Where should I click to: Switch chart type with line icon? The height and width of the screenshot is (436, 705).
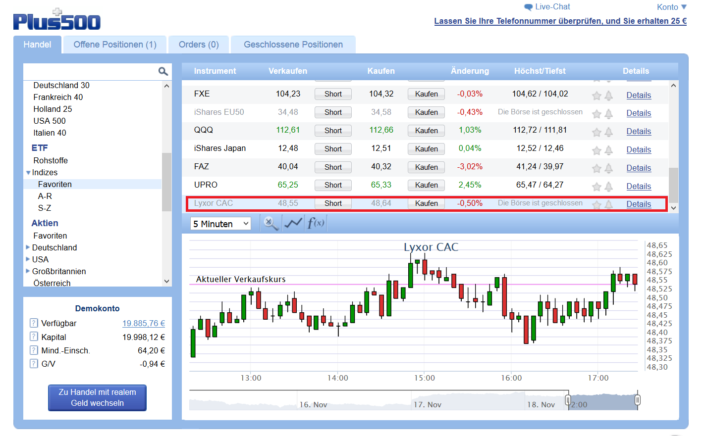pos(293,223)
